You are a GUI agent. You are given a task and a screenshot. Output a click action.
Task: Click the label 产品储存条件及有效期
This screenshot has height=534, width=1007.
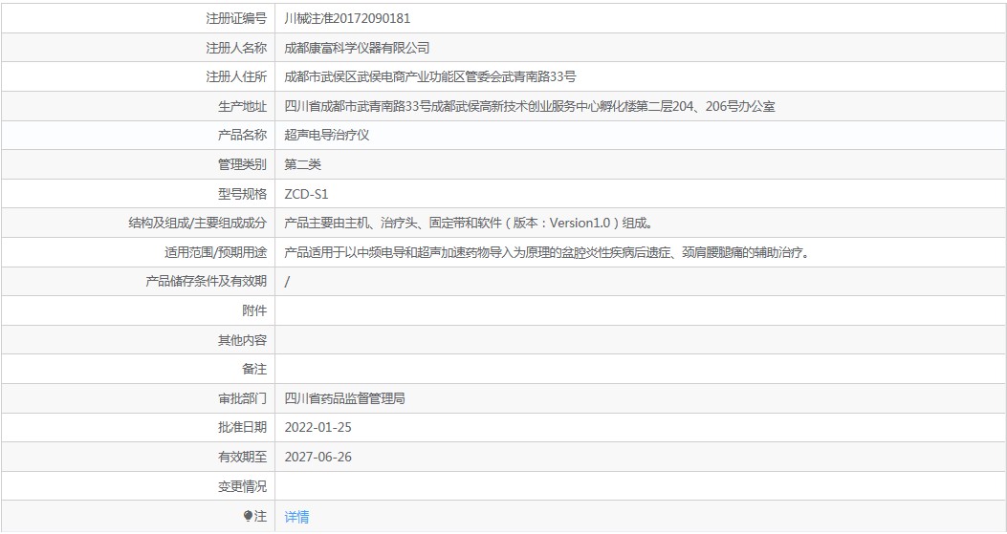coord(206,282)
